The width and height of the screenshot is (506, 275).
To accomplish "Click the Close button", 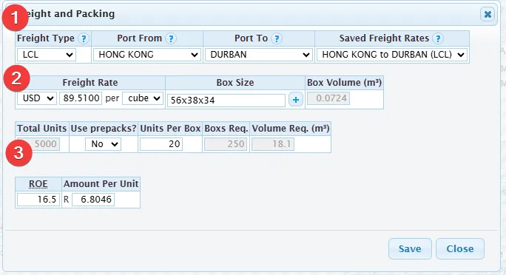I will pyautogui.click(x=460, y=248).
